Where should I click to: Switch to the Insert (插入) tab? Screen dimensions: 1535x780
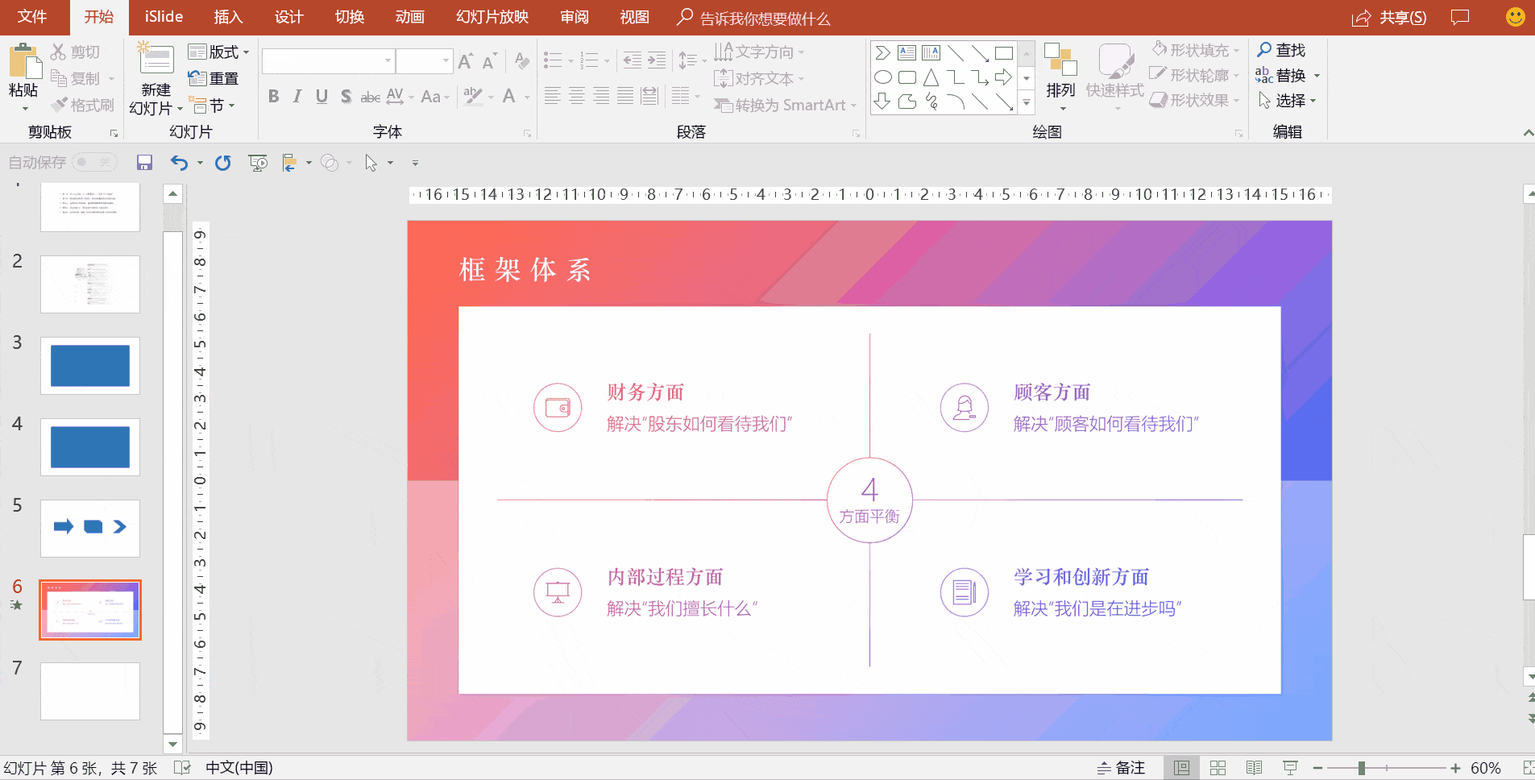click(x=227, y=17)
